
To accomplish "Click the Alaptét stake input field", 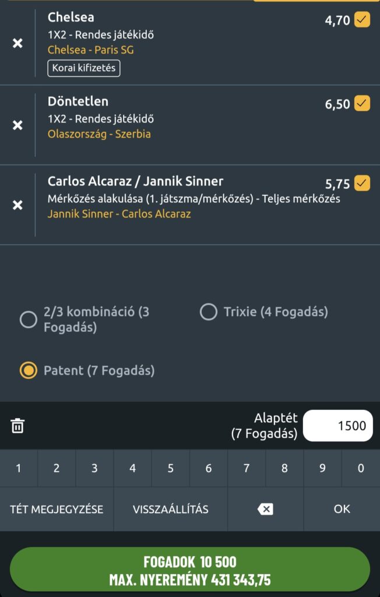I will (x=338, y=426).
